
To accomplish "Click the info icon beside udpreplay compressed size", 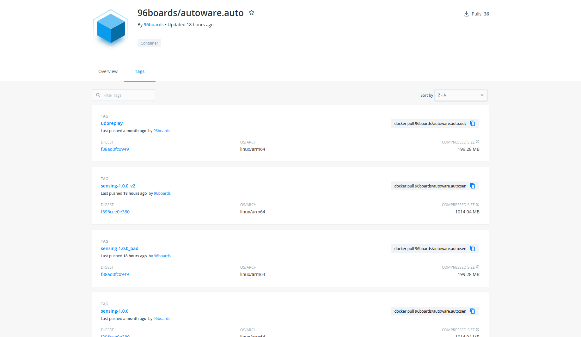I will click(x=477, y=142).
